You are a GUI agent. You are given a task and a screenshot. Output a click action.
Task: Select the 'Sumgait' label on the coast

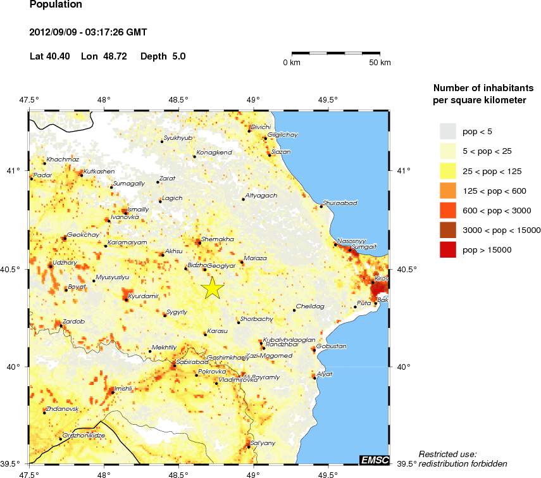pos(364,247)
